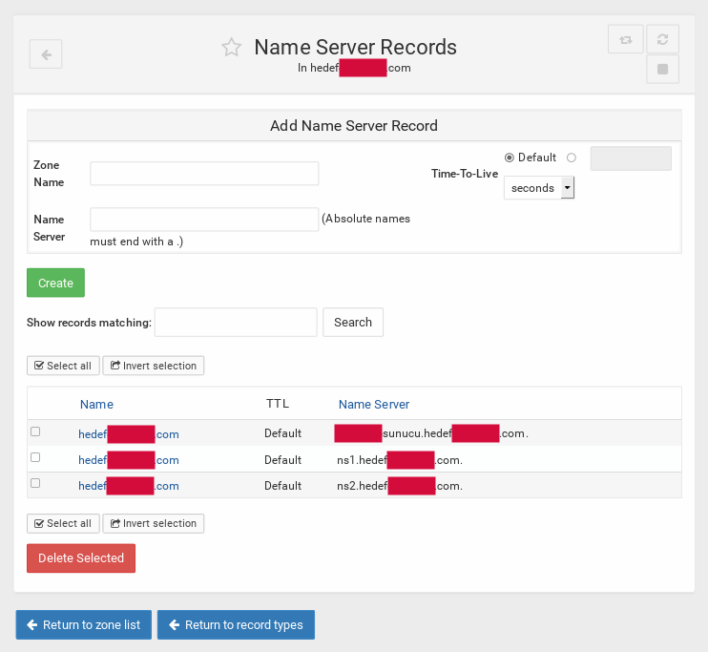This screenshot has height=652, width=708.
Task: Tick the checkbox for ns1 record row
Action: click(x=35, y=457)
